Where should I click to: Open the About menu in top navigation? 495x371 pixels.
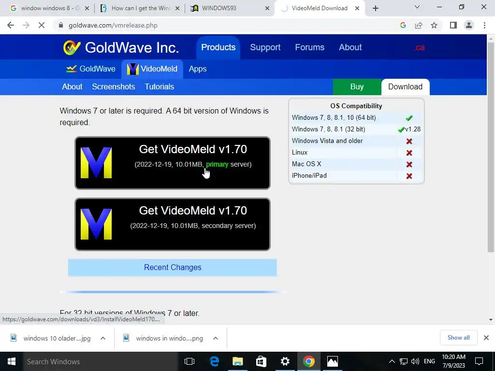coord(350,47)
